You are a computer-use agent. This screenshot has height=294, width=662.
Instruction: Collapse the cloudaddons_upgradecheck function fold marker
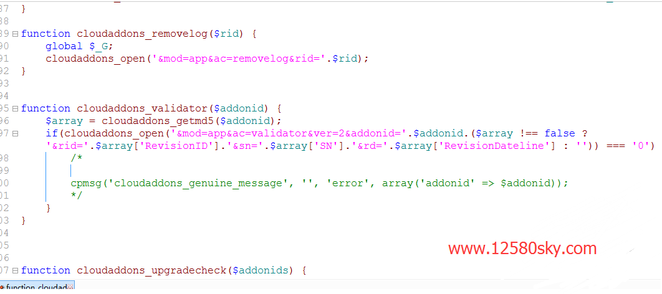(15, 271)
